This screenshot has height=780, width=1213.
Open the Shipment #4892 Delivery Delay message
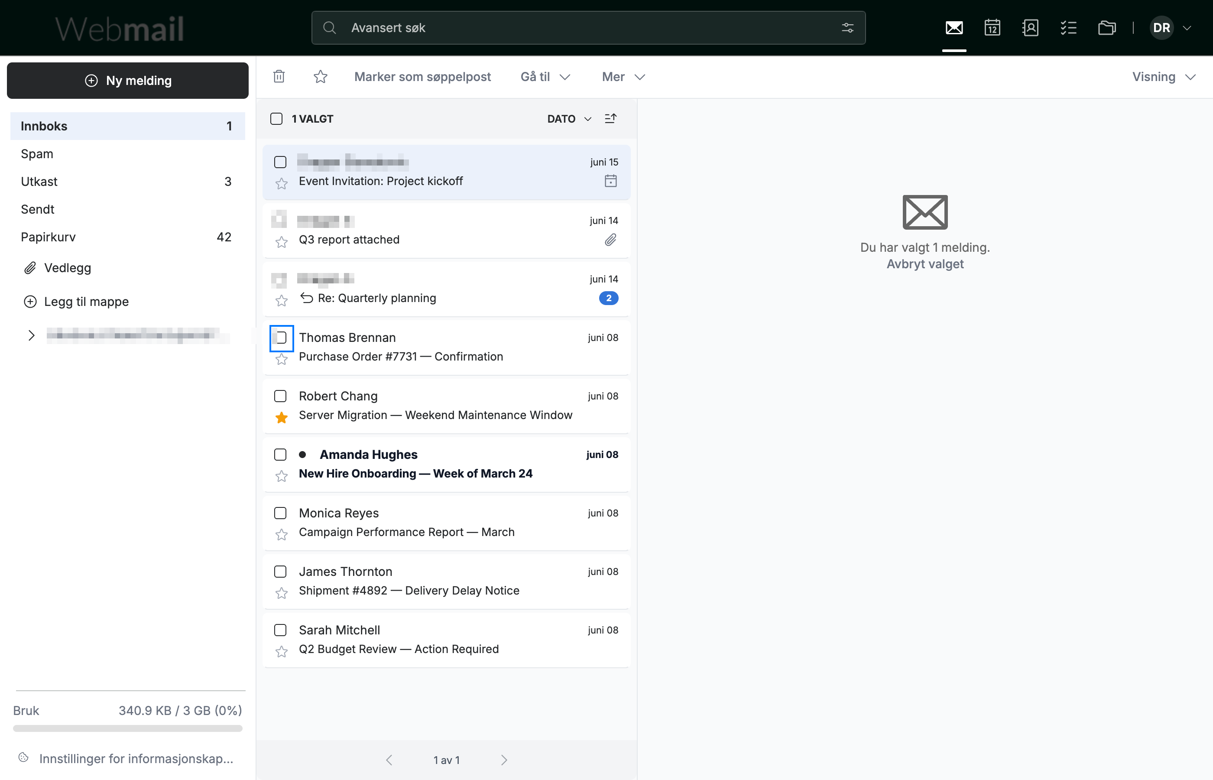(x=446, y=581)
